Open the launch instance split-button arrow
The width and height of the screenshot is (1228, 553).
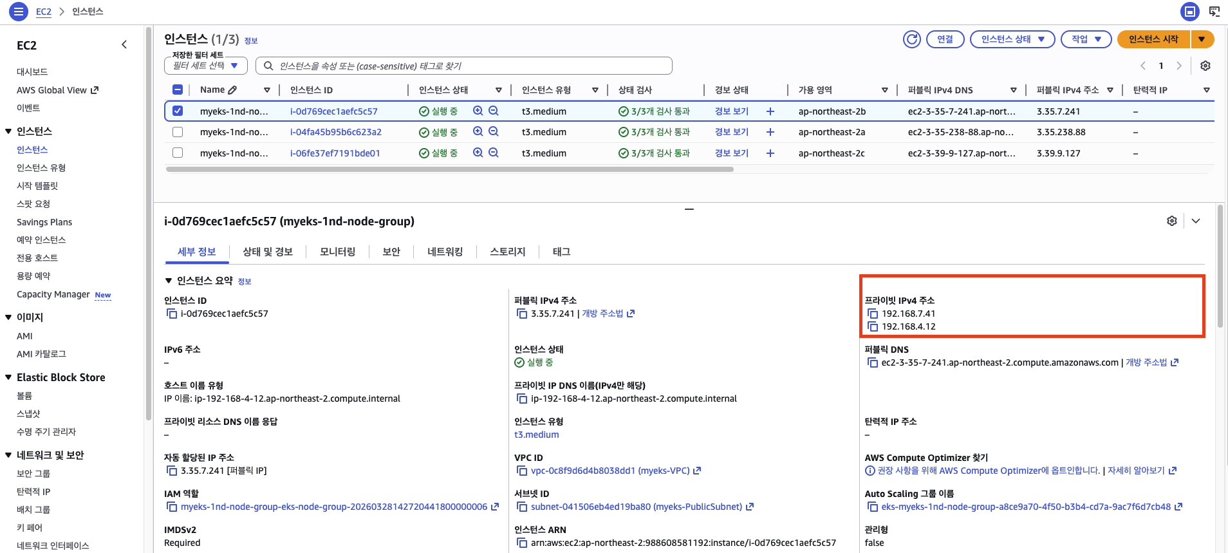pyautogui.click(x=1202, y=39)
